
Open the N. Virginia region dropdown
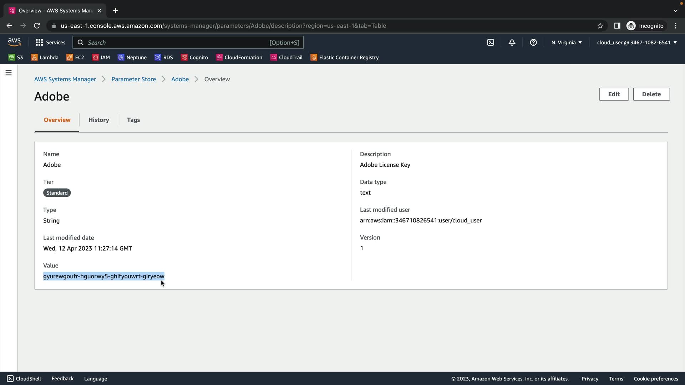pyautogui.click(x=566, y=42)
